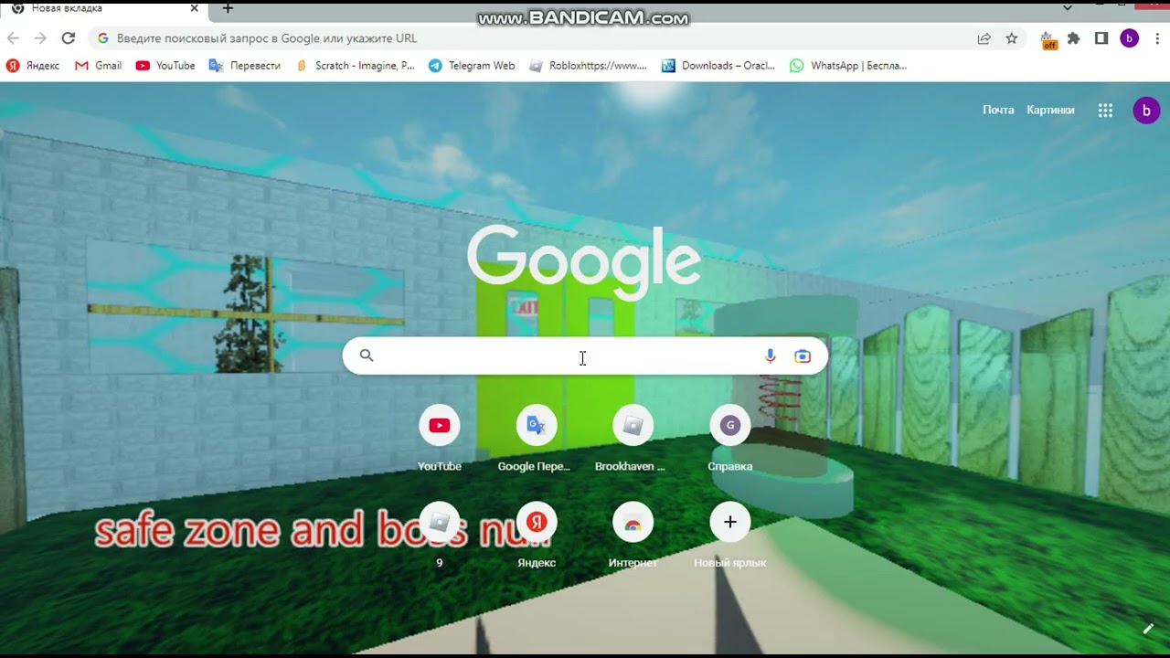Open the Telegram Web bookmark
The height and width of the screenshot is (658, 1170).
point(472,66)
